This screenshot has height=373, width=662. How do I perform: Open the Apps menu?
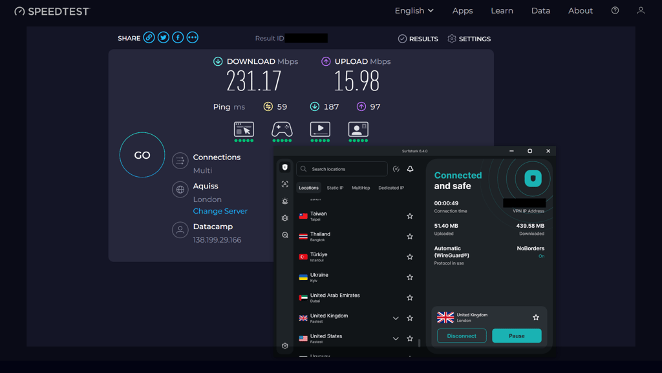click(x=462, y=10)
